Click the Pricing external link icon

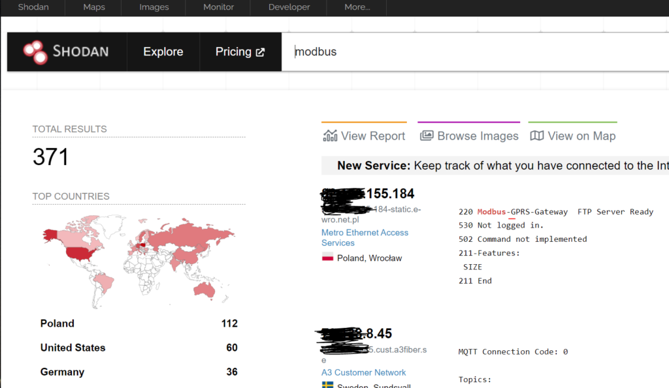point(260,52)
